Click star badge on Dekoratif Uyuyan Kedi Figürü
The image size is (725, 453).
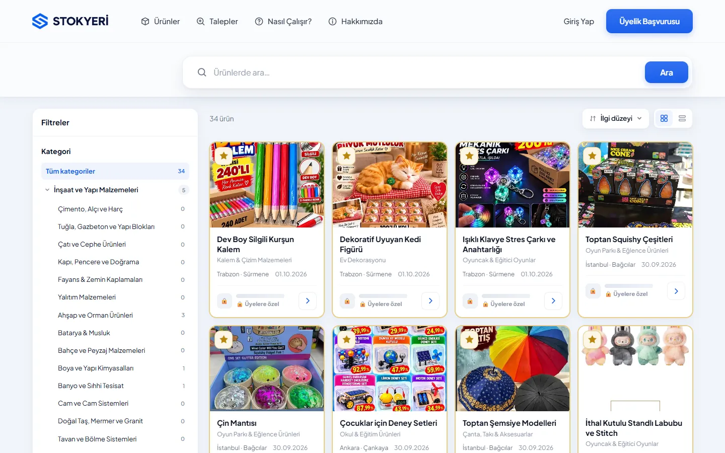point(347,156)
